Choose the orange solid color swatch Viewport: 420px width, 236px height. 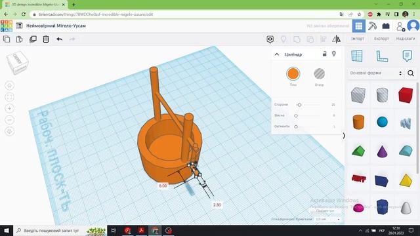pos(293,73)
